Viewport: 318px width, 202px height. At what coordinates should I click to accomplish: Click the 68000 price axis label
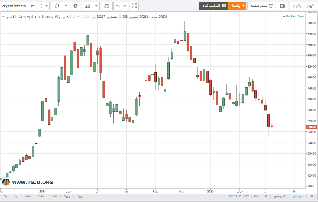pyautogui.click(x=312, y=23)
